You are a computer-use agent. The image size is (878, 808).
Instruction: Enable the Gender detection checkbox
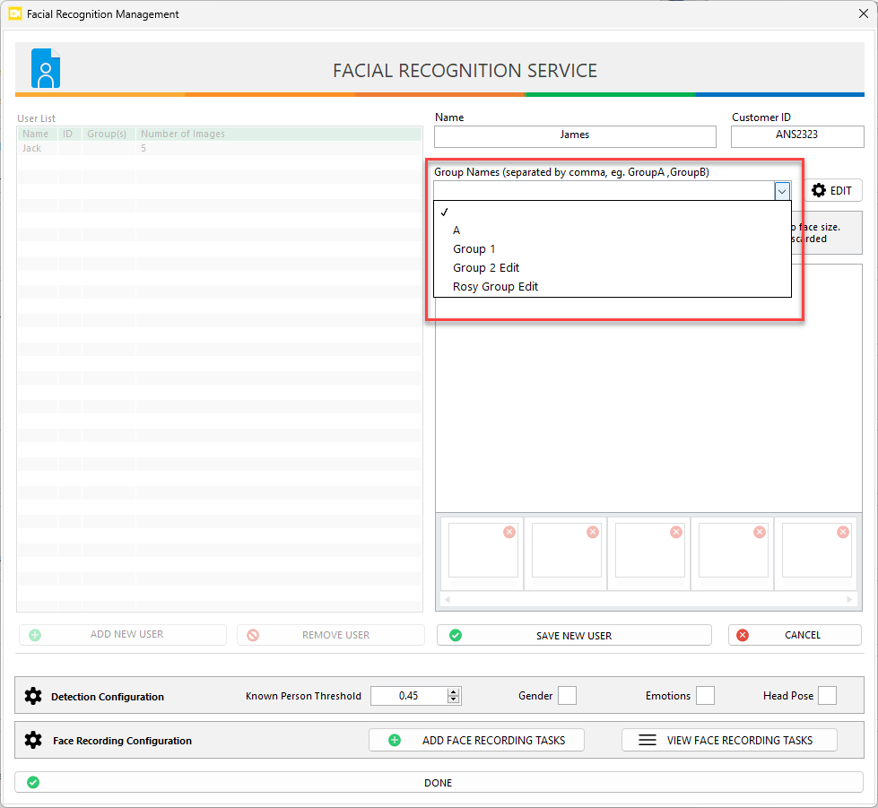pyautogui.click(x=567, y=696)
